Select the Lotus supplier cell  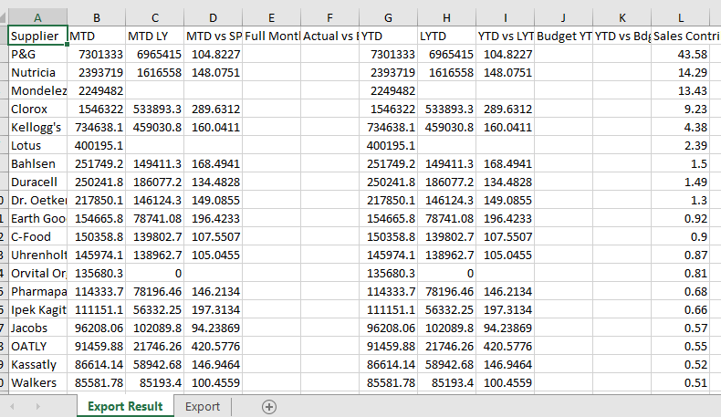pyautogui.click(x=37, y=145)
